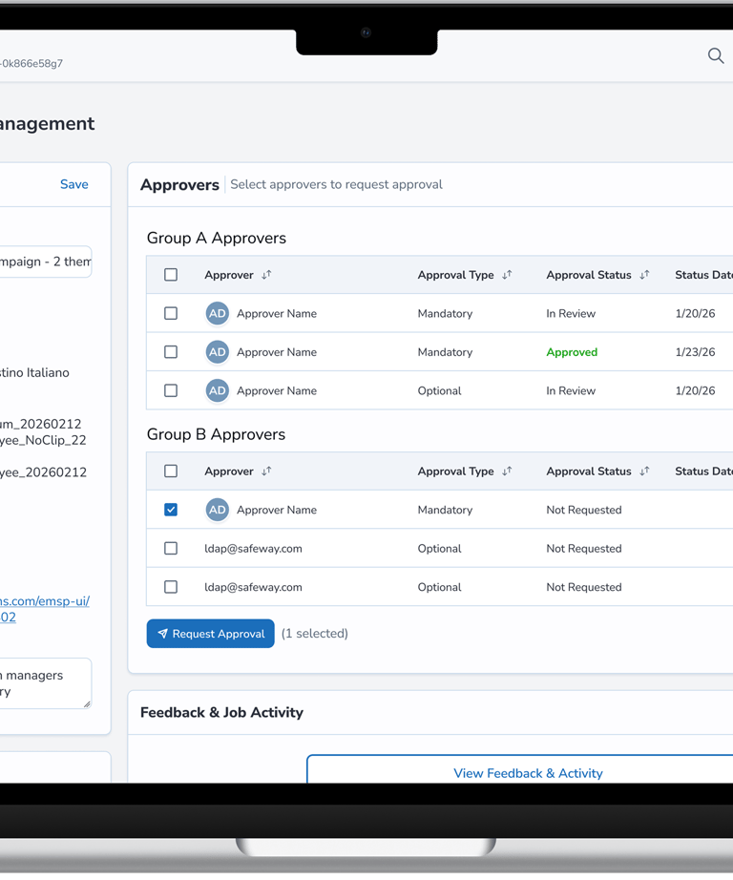Check the optional Group A approver

(x=171, y=390)
